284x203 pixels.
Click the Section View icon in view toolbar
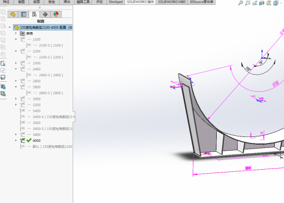(x=262, y=3)
